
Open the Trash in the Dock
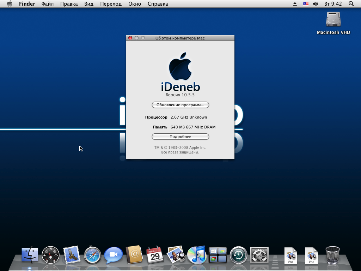[x=332, y=255]
